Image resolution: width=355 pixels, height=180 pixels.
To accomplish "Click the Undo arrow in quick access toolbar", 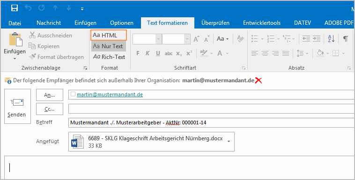I will pyautogui.click(x=28, y=8).
